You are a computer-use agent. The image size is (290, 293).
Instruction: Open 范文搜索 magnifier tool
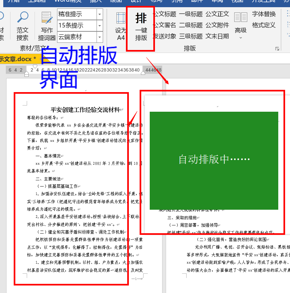(23, 26)
